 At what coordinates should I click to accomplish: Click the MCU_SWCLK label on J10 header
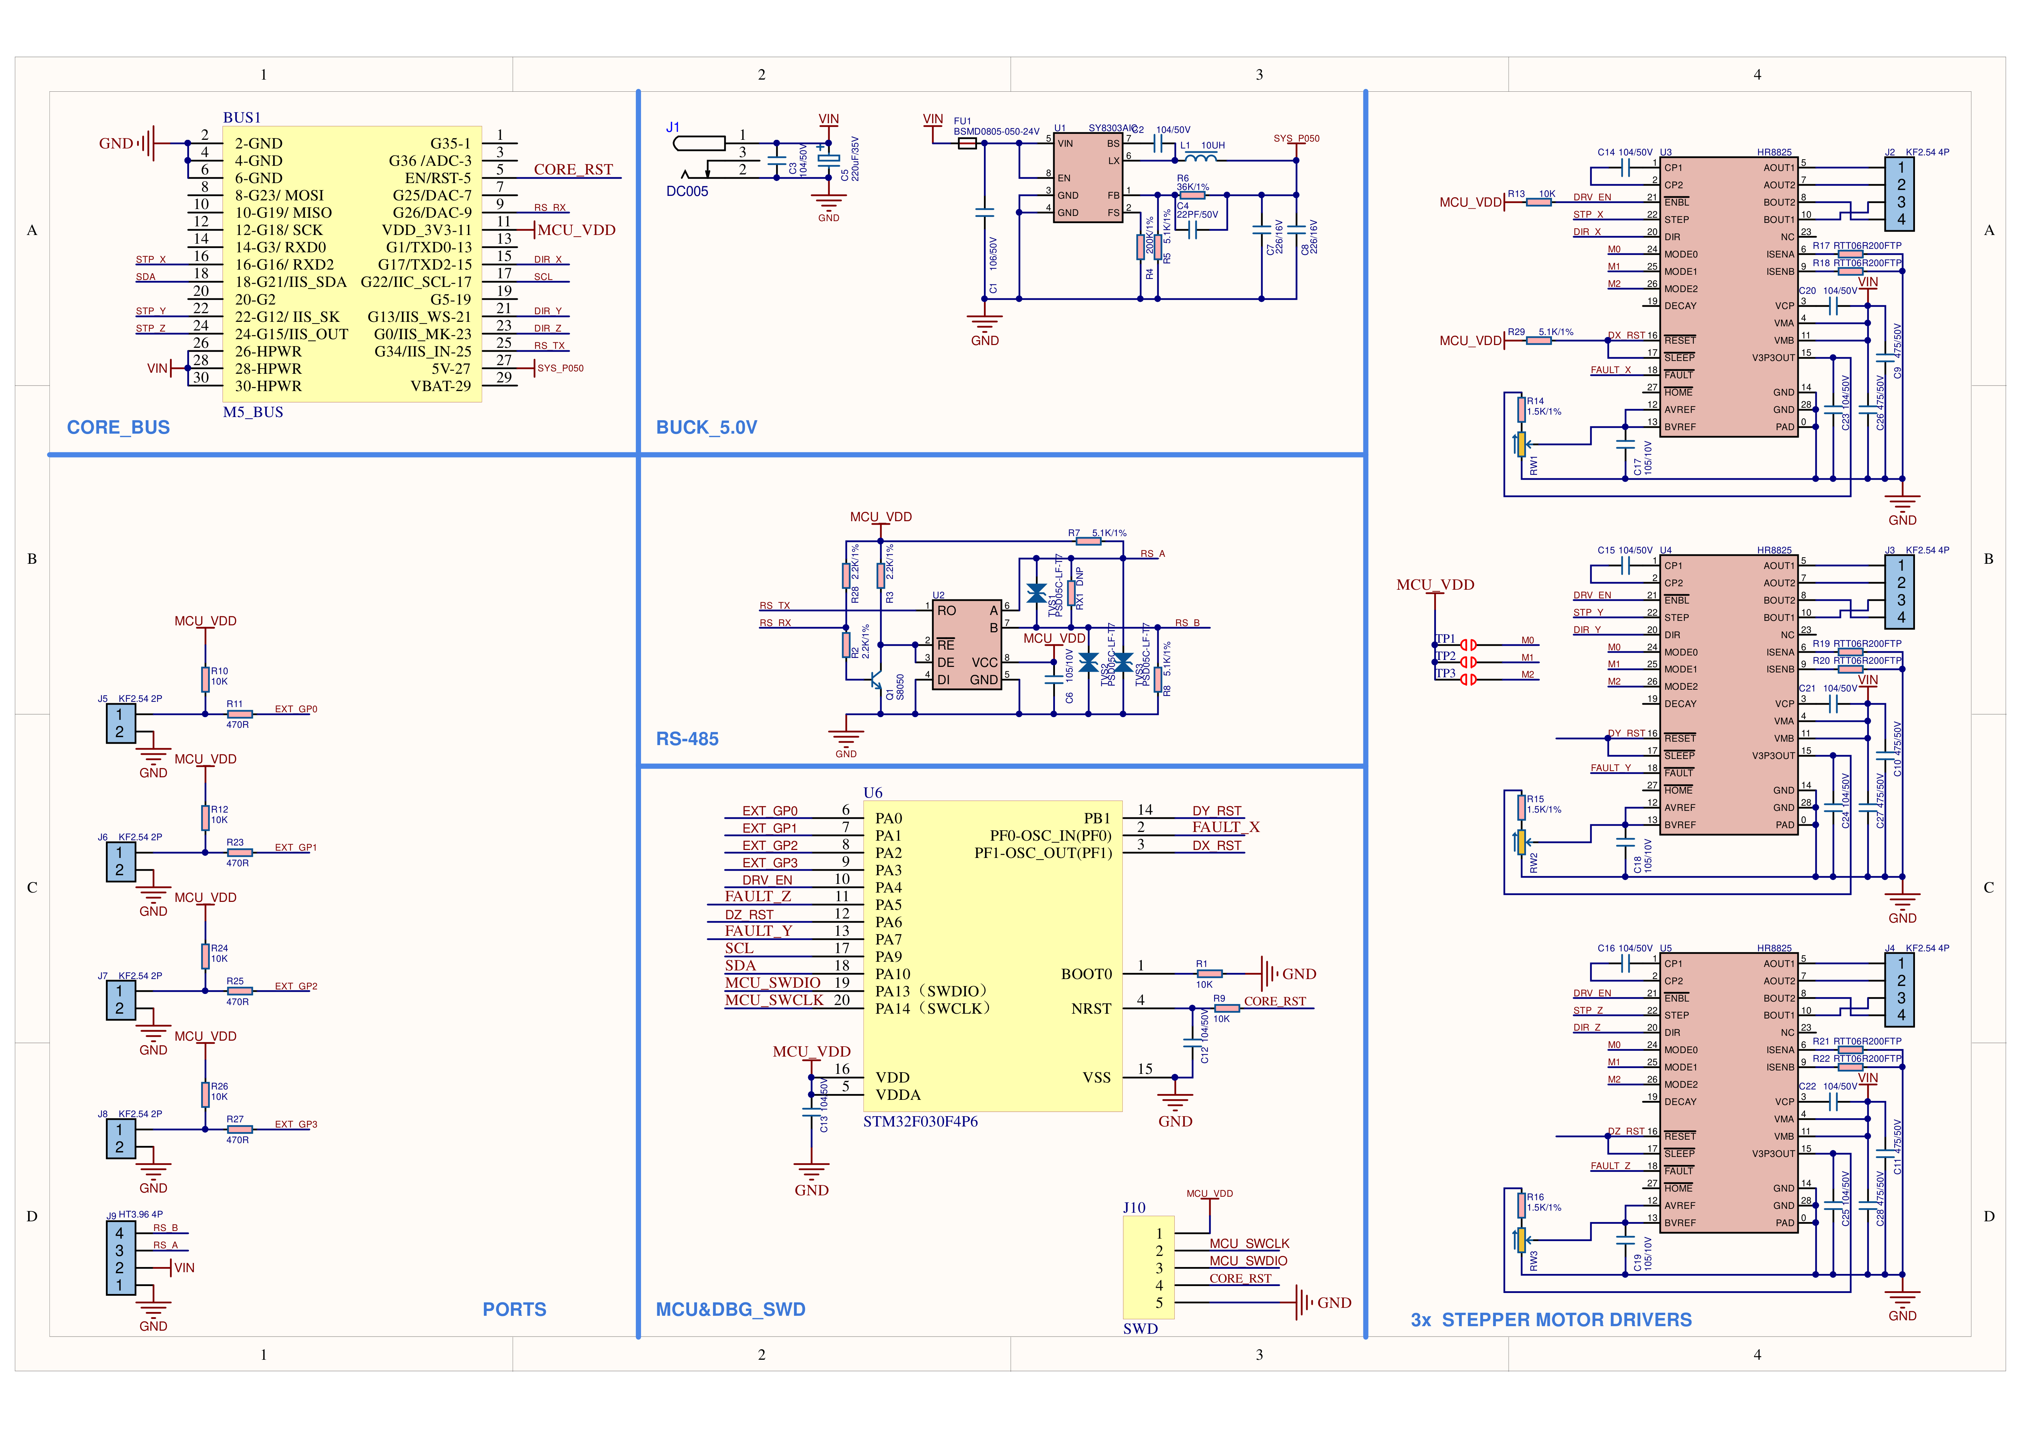tap(1249, 1244)
